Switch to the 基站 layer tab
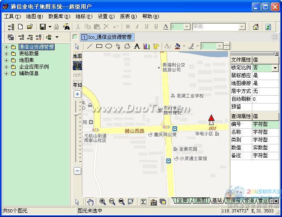Screen dimensions: 282x217 coord(217,200)
